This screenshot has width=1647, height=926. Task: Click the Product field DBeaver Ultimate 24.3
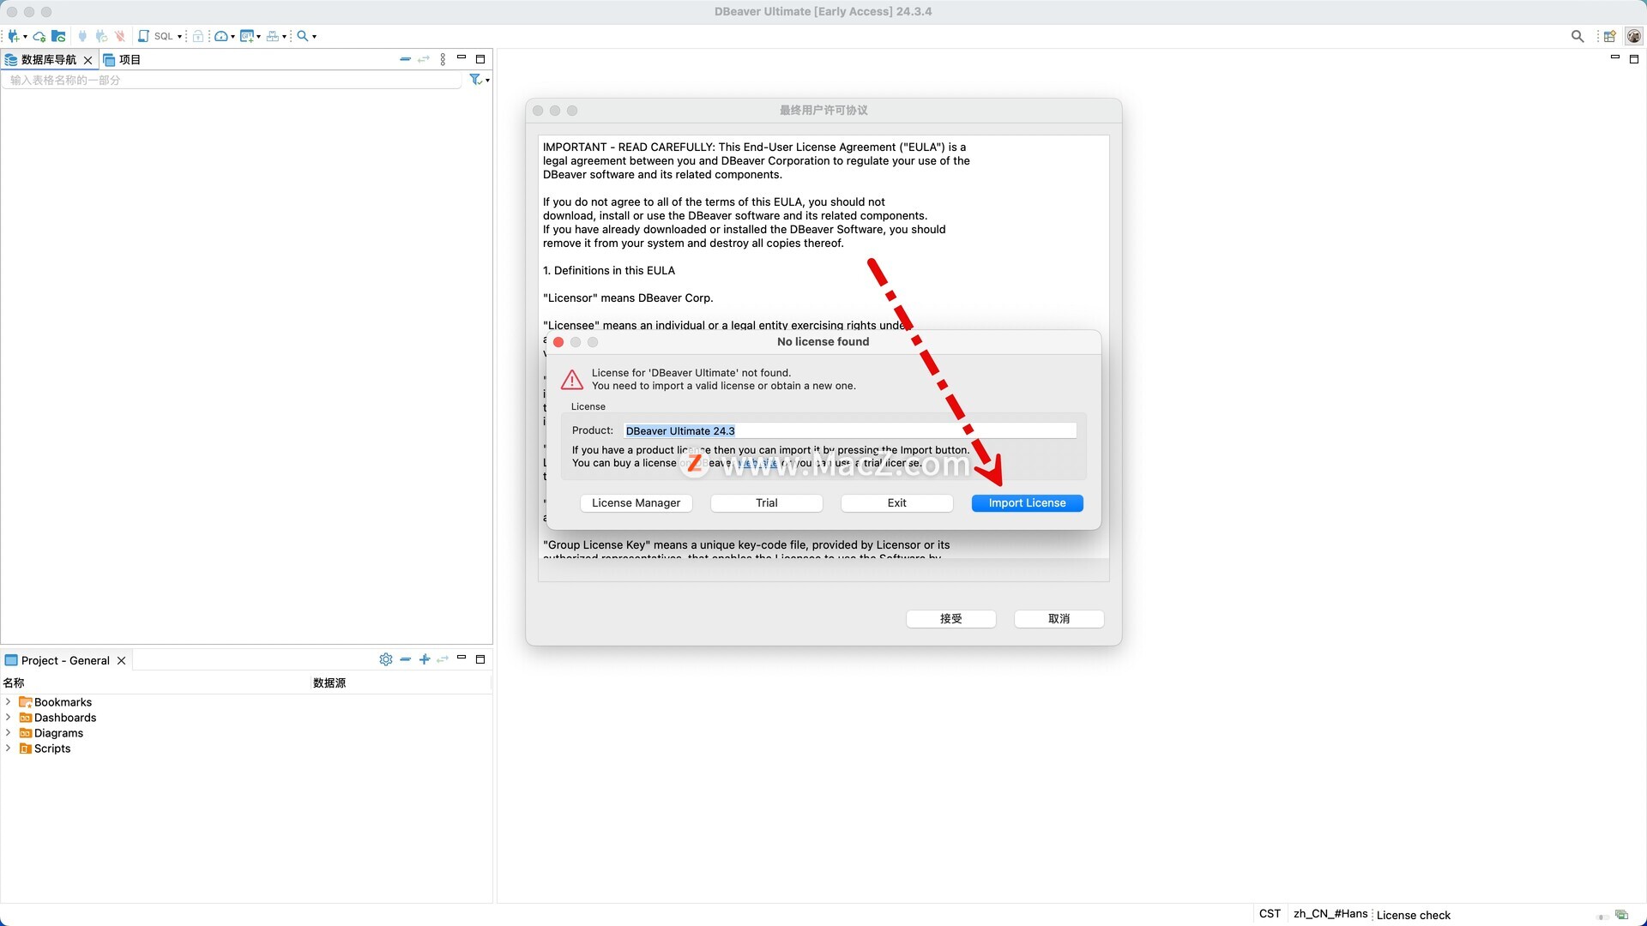849,430
